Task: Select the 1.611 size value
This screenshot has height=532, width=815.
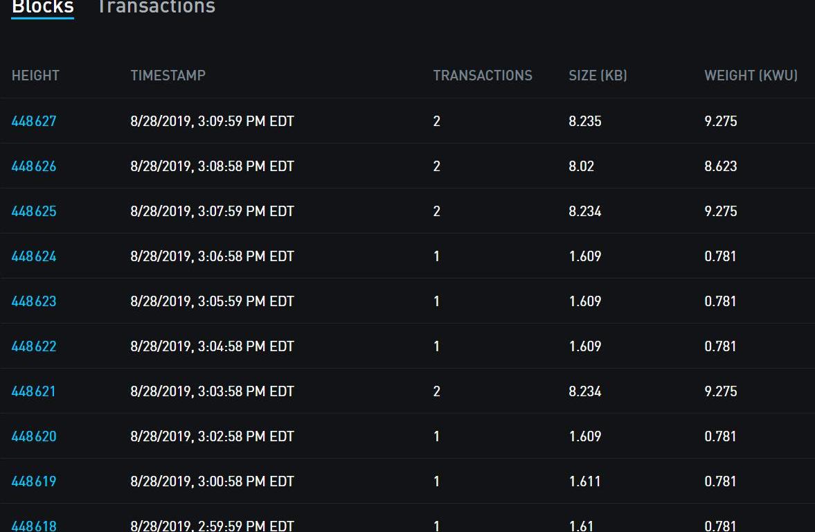Action: tap(584, 481)
